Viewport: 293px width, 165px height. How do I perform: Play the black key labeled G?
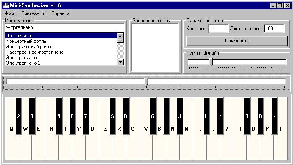coord(153,116)
